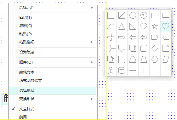Select the right-pointing pentagon tag shape

(x=155, y=37)
